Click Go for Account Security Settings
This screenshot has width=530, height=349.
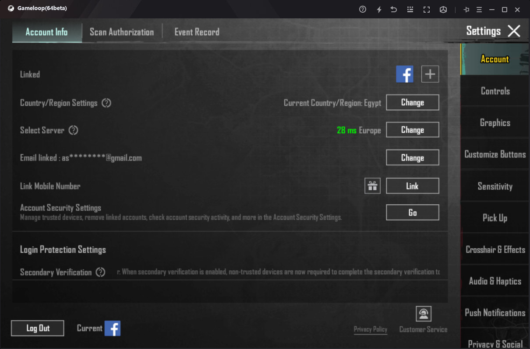[x=413, y=213]
